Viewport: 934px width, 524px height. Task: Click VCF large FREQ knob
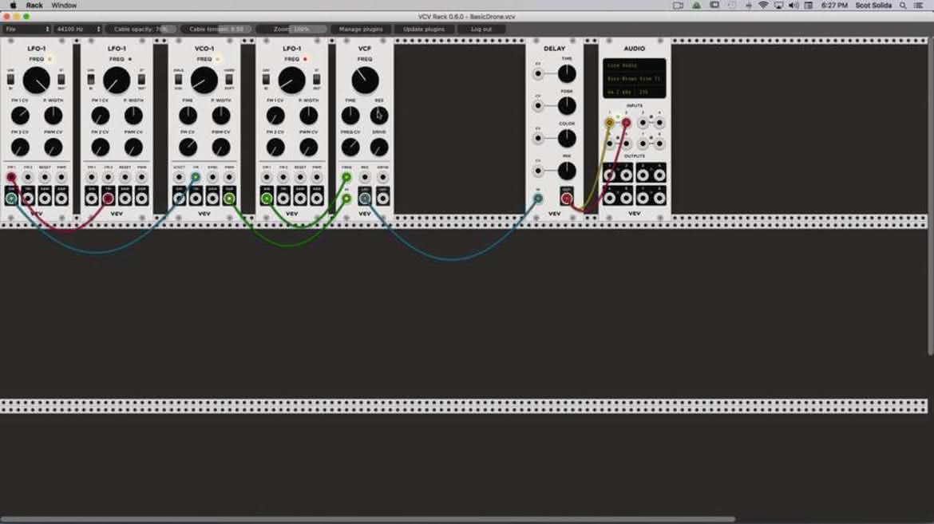coord(365,80)
